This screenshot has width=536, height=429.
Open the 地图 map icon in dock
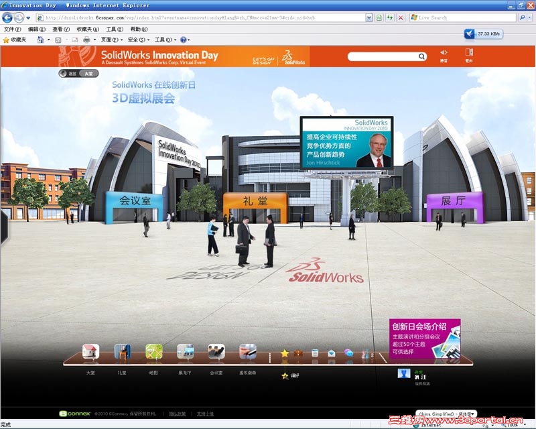point(154,352)
